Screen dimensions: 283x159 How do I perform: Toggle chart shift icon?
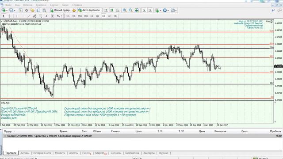(x=150, y=10)
